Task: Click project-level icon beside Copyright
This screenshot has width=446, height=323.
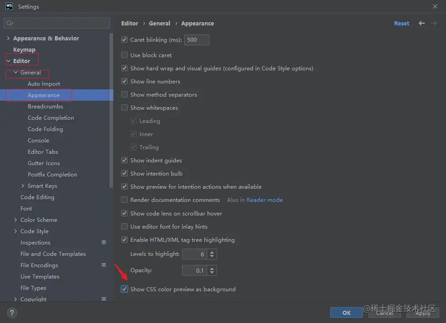Action: 104,299
